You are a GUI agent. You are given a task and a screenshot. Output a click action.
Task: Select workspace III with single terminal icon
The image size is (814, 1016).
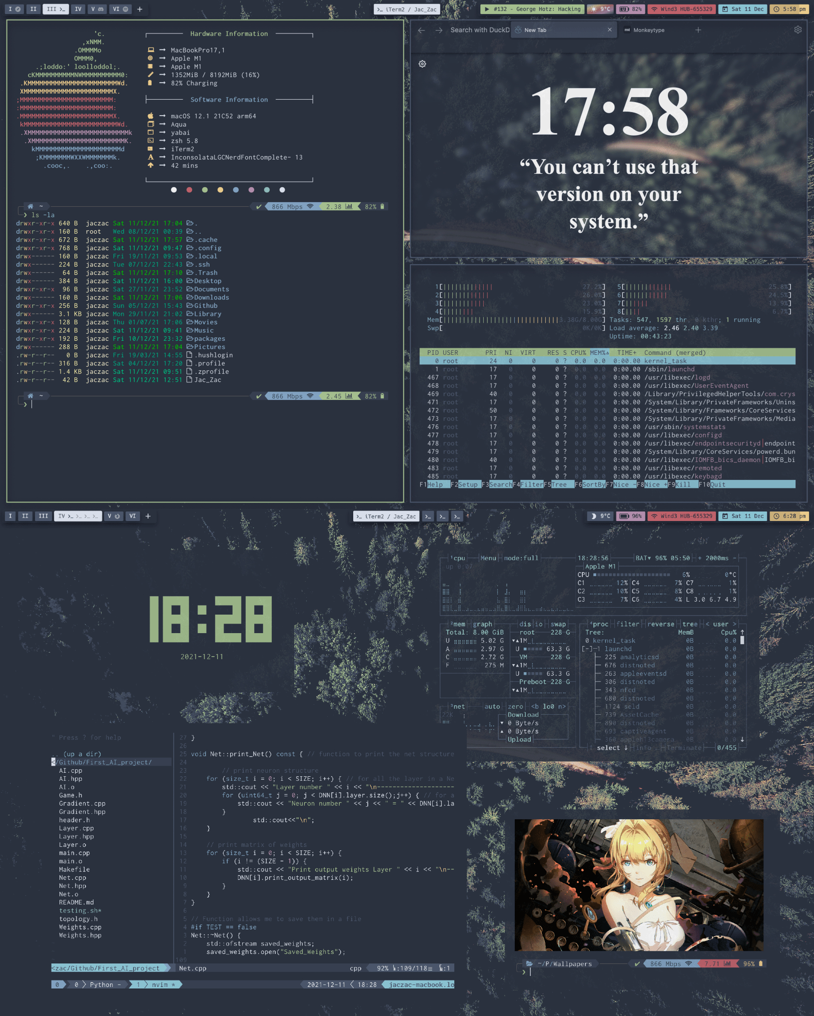(55, 9)
